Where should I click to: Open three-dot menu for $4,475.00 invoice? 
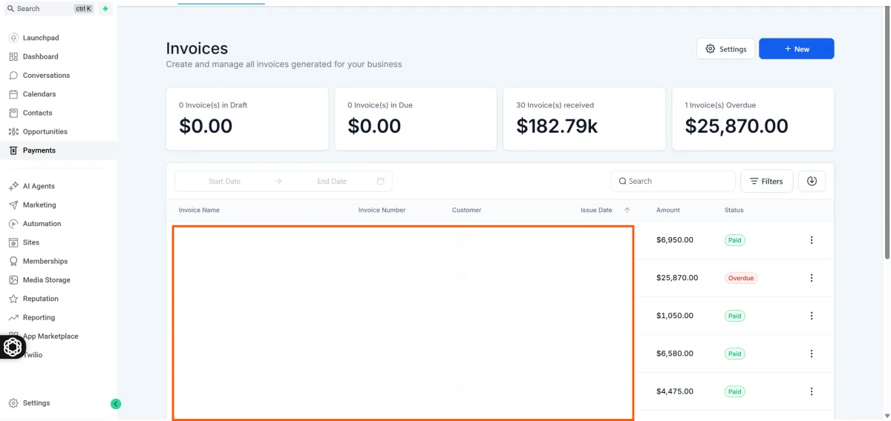812,391
